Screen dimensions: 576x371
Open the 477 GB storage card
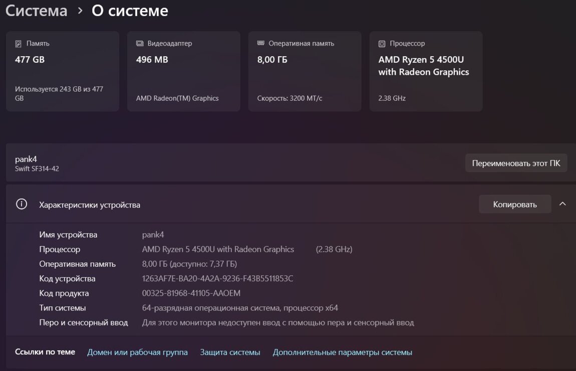(63, 71)
